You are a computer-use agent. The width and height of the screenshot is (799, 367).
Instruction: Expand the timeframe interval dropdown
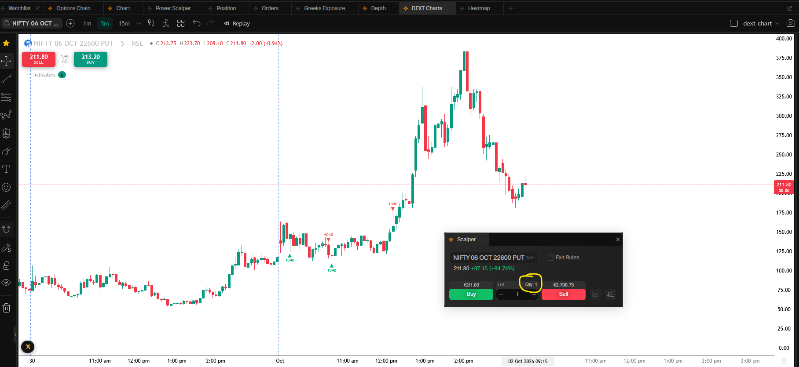[x=139, y=23]
